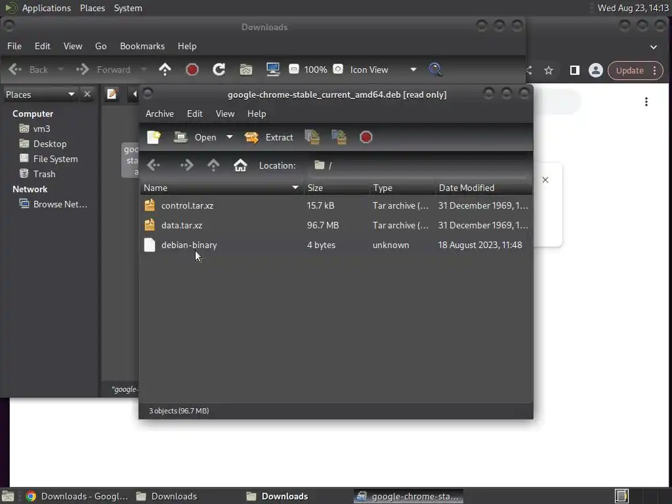Screen dimensions: 672x504
Task: Open View menu in archive manager
Action: (225, 114)
